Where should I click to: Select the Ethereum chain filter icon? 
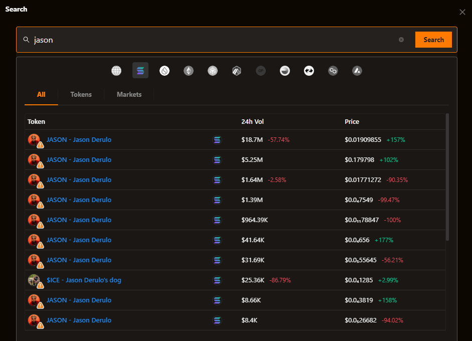tap(189, 71)
